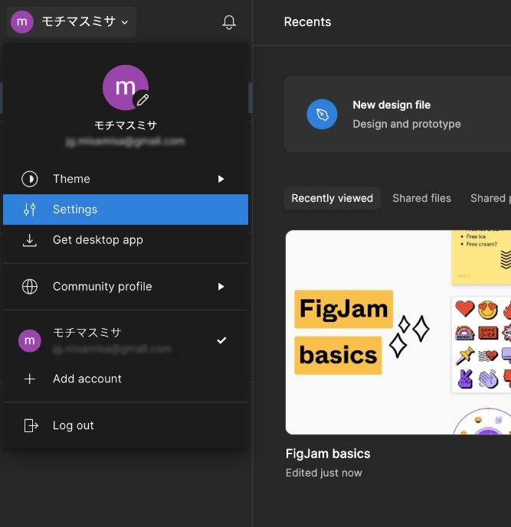Click the download icon for desktop app
This screenshot has width=511, height=527.
[30, 240]
